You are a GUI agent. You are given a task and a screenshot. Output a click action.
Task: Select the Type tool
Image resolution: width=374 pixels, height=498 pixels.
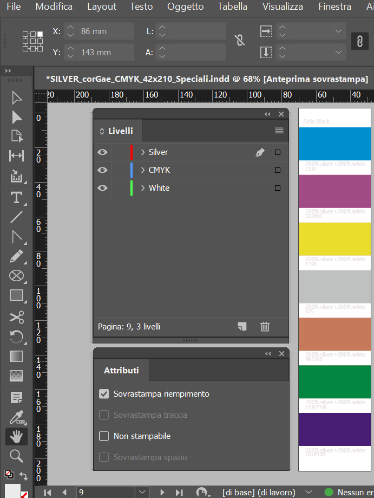16,198
